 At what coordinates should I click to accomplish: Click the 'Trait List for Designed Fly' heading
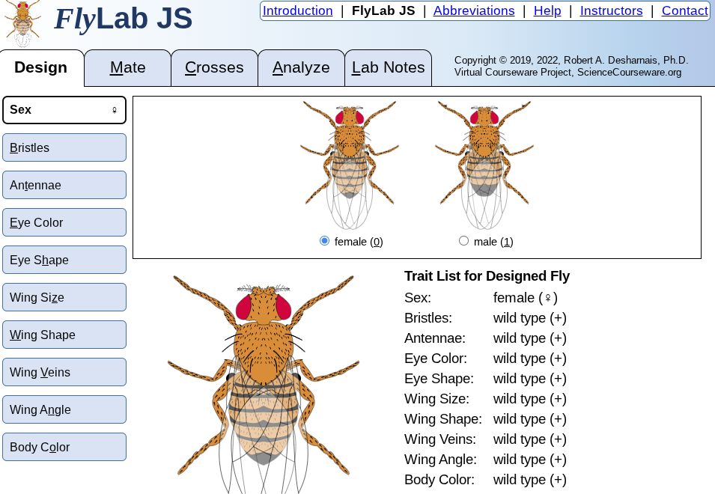(x=487, y=276)
